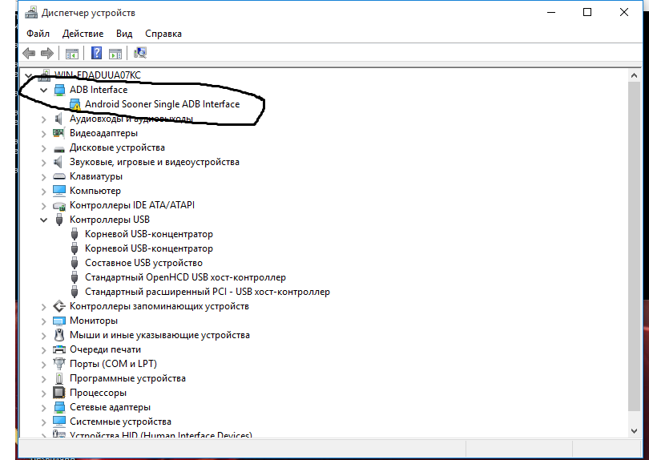The image size is (649, 460).
Task: Select the Android Sooner Single ADB Interface device
Action: coord(162,104)
